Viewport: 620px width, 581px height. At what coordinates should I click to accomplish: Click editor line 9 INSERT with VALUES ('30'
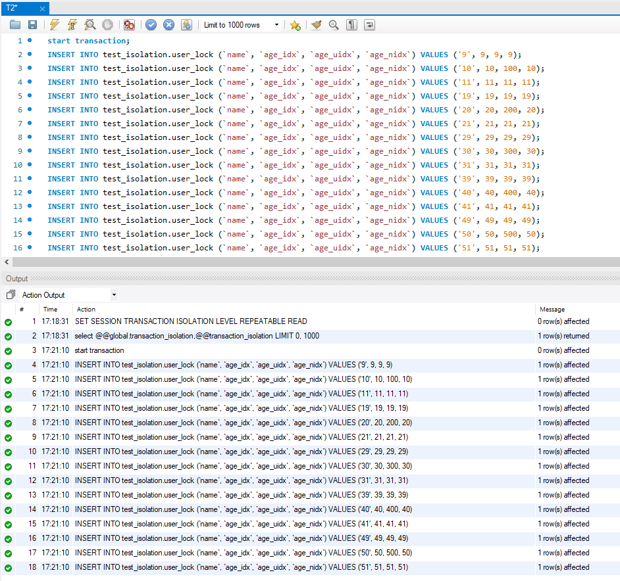tap(296, 151)
